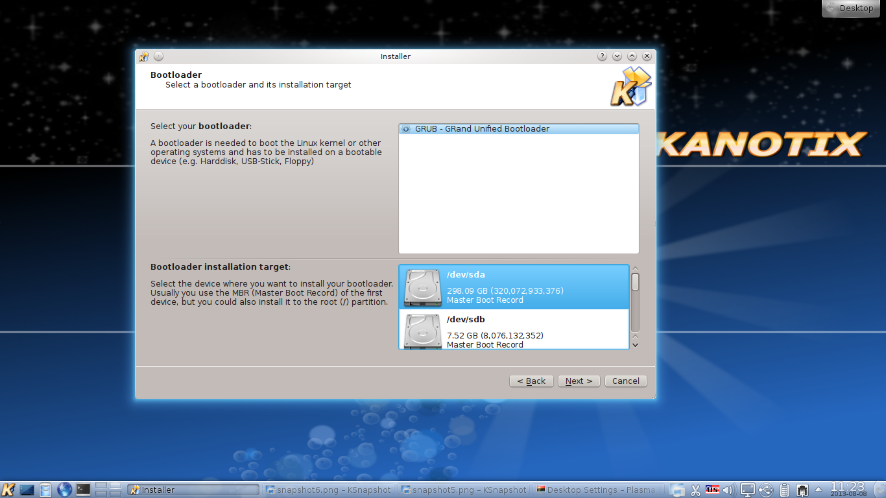The height and width of the screenshot is (498, 886).
Task: Open the file manager icon in taskbar
Action: 45,490
